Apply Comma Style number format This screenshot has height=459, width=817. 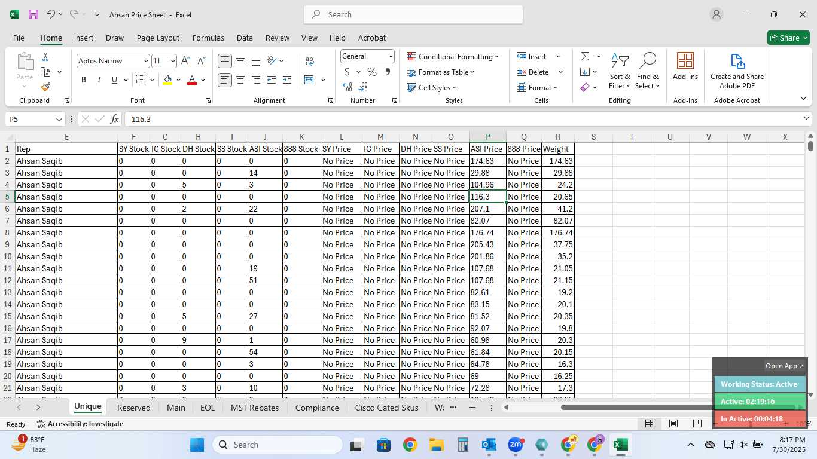point(388,72)
